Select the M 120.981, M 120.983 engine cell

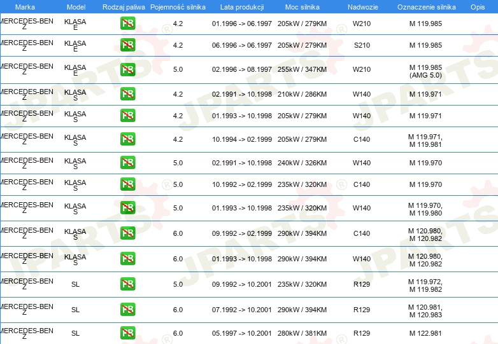tap(425, 311)
